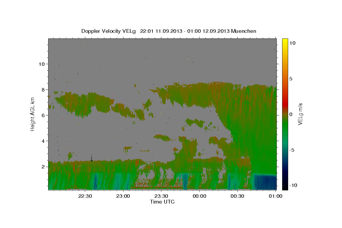Click the green precipitation column near 00:45 at 5 km
This screenshot has height=228, width=342.
256,128
